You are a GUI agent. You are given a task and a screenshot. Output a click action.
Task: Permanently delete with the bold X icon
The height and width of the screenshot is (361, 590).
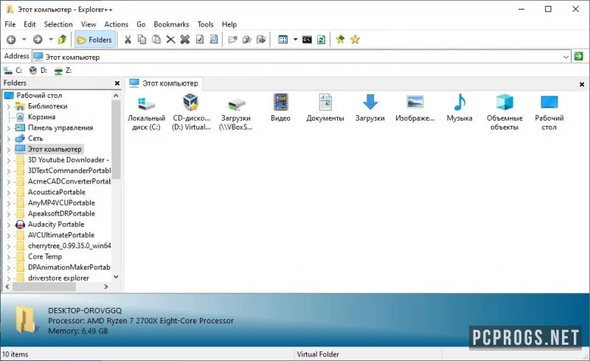pos(185,40)
